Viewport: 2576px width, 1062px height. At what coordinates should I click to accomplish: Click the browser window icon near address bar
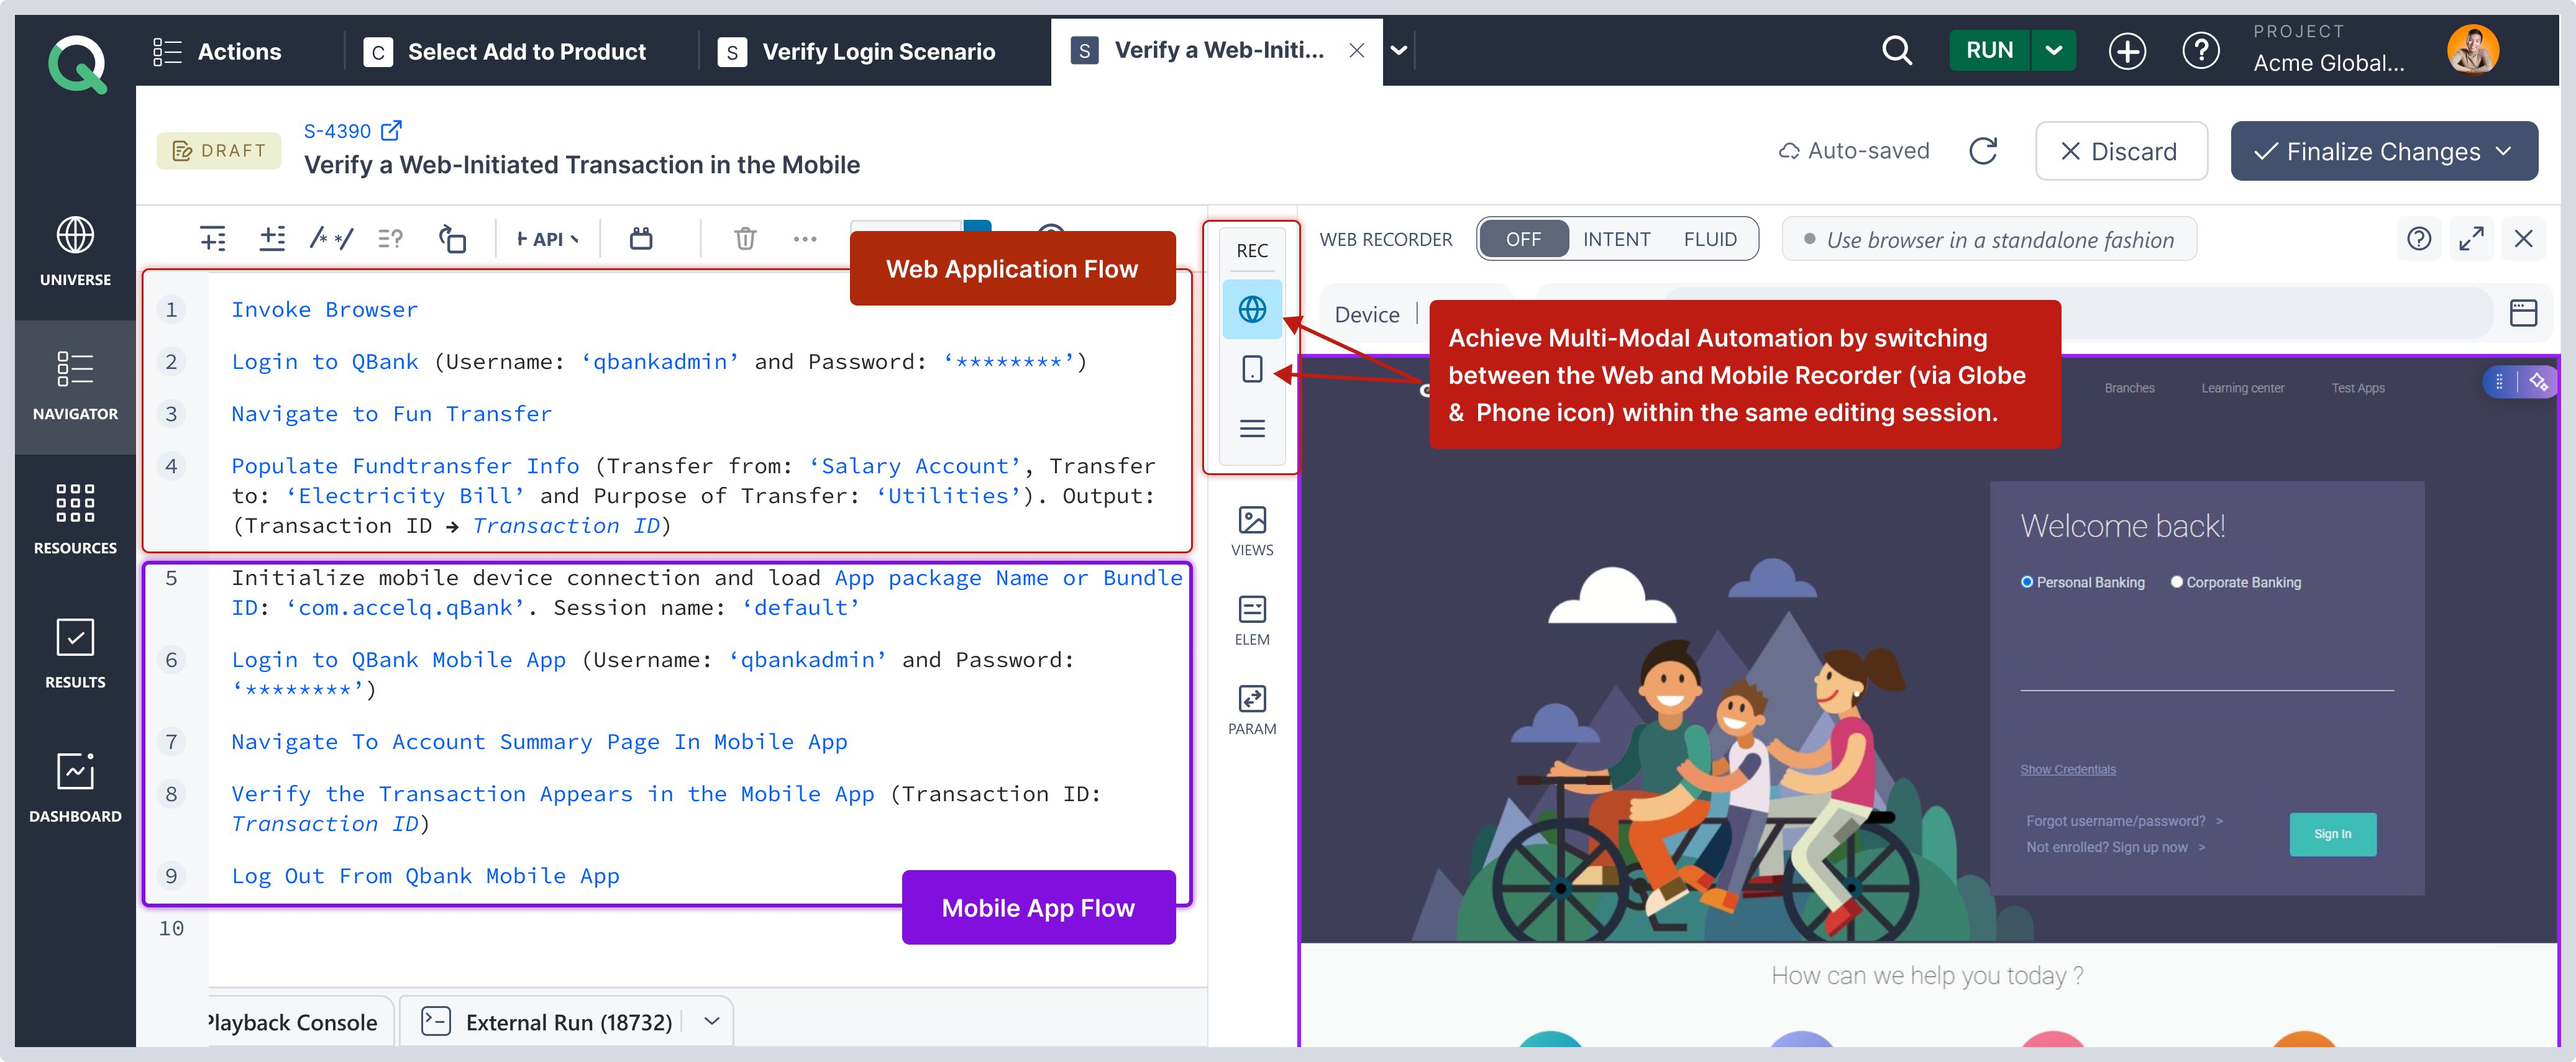pyautogui.click(x=2523, y=313)
